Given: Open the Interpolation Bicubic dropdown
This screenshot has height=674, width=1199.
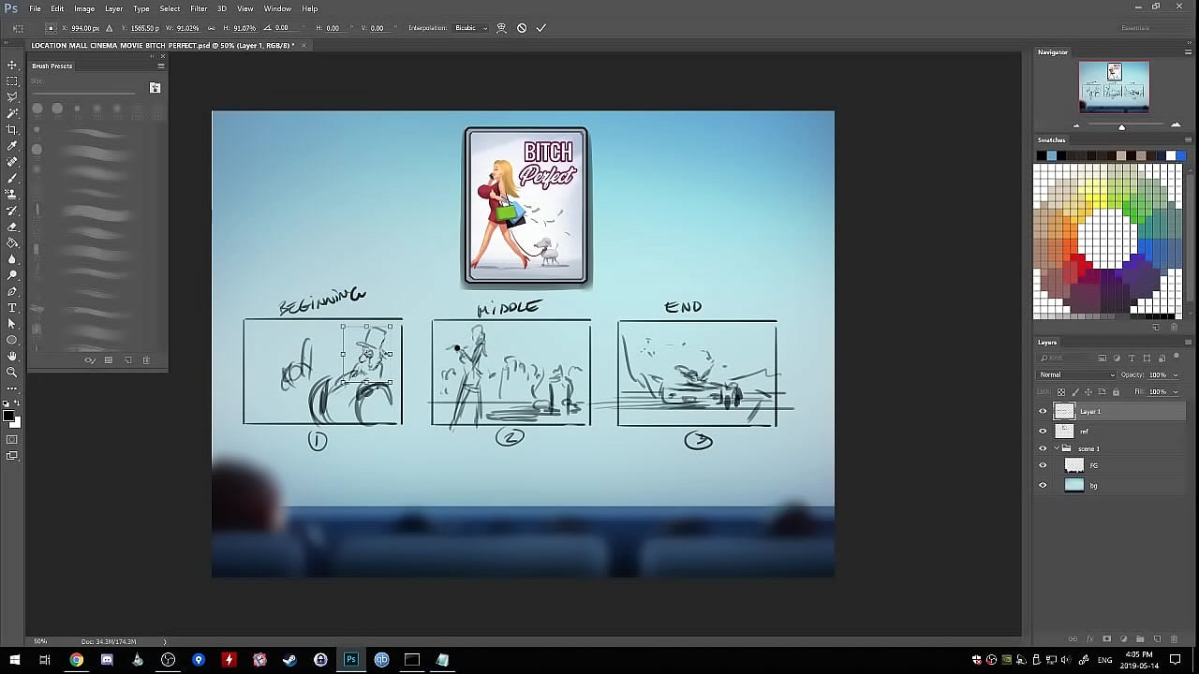Looking at the screenshot, I should pyautogui.click(x=471, y=28).
